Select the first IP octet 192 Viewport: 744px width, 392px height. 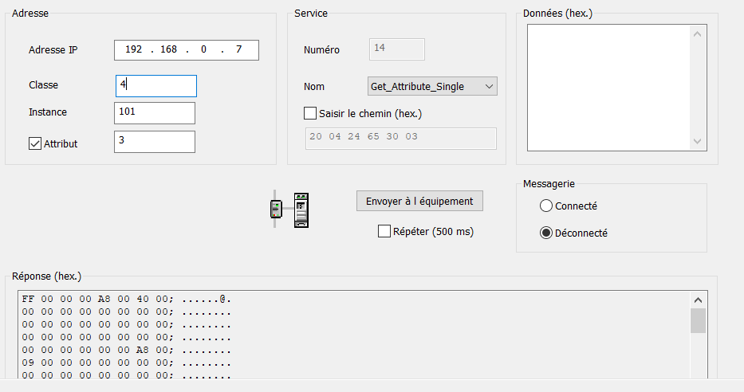pyautogui.click(x=134, y=50)
